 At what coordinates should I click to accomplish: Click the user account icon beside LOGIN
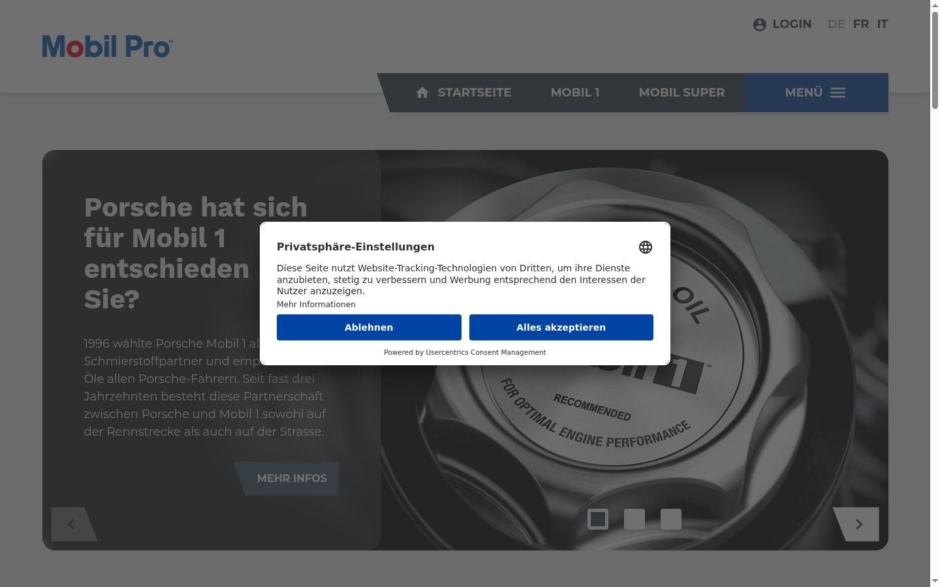tap(759, 25)
